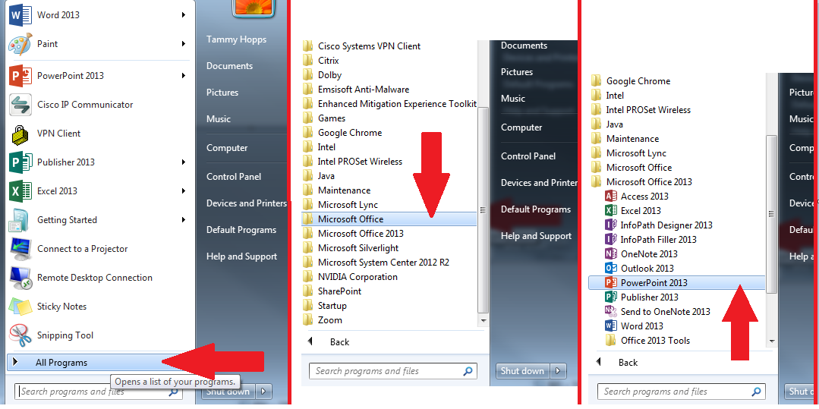Viewport: 819px width, 409px height.
Task: Open the highlighted Microsoft Office folder
Action: (389, 219)
